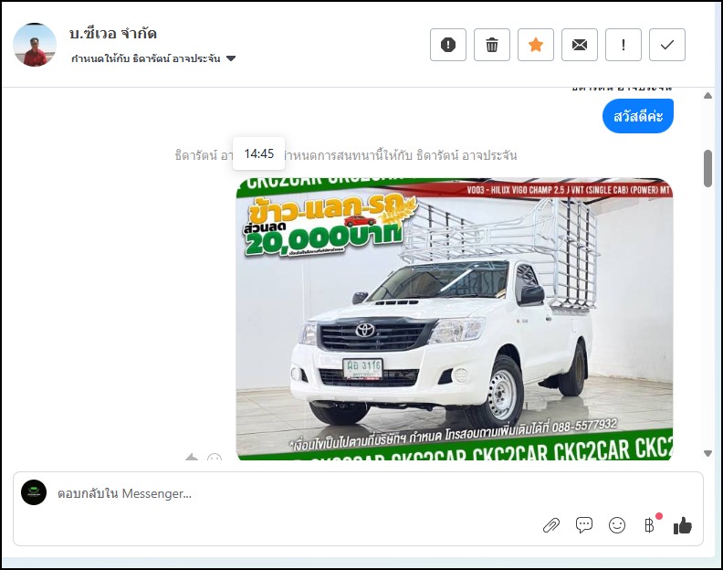723x570 pixels.
Task: Mark conversation as done with checkmark
Action: 666,45
